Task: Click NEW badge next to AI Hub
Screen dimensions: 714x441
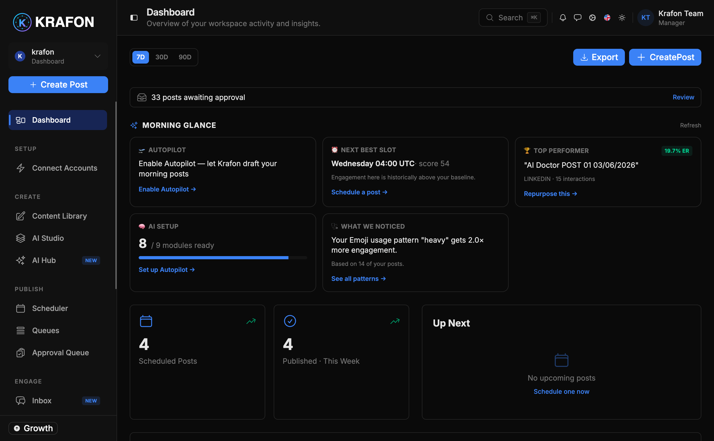Action: pos(91,260)
